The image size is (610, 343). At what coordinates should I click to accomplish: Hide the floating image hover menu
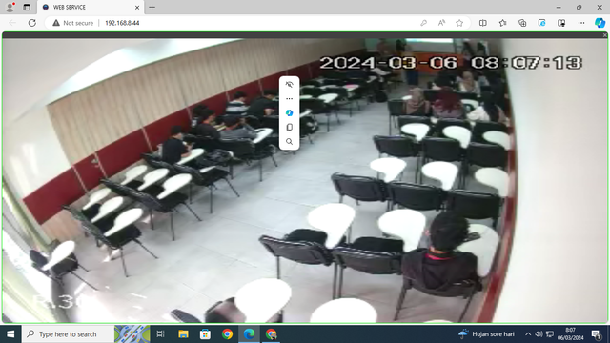click(x=289, y=85)
